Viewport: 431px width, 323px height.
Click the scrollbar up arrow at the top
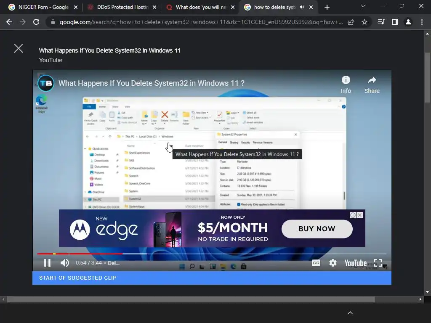428,34
